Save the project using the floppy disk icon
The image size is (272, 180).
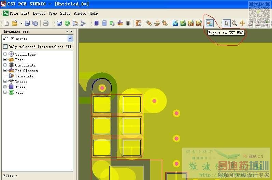[x=27, y=23]
